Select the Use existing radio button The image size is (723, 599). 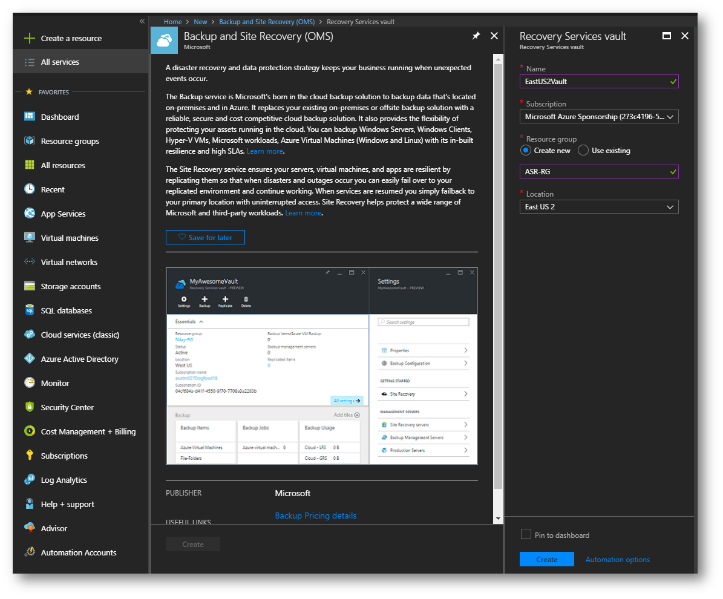tap(583, 150)
